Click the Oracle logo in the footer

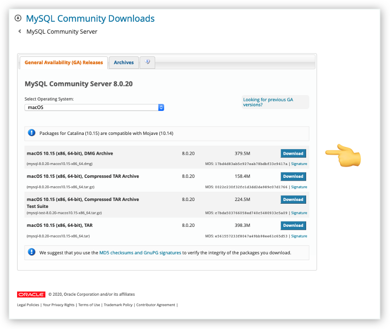(31, 294)
